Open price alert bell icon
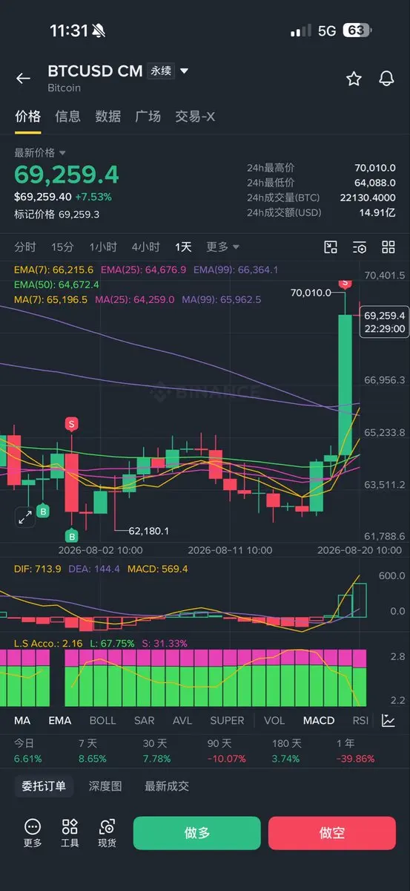410x891 pixels. point(386,79)
